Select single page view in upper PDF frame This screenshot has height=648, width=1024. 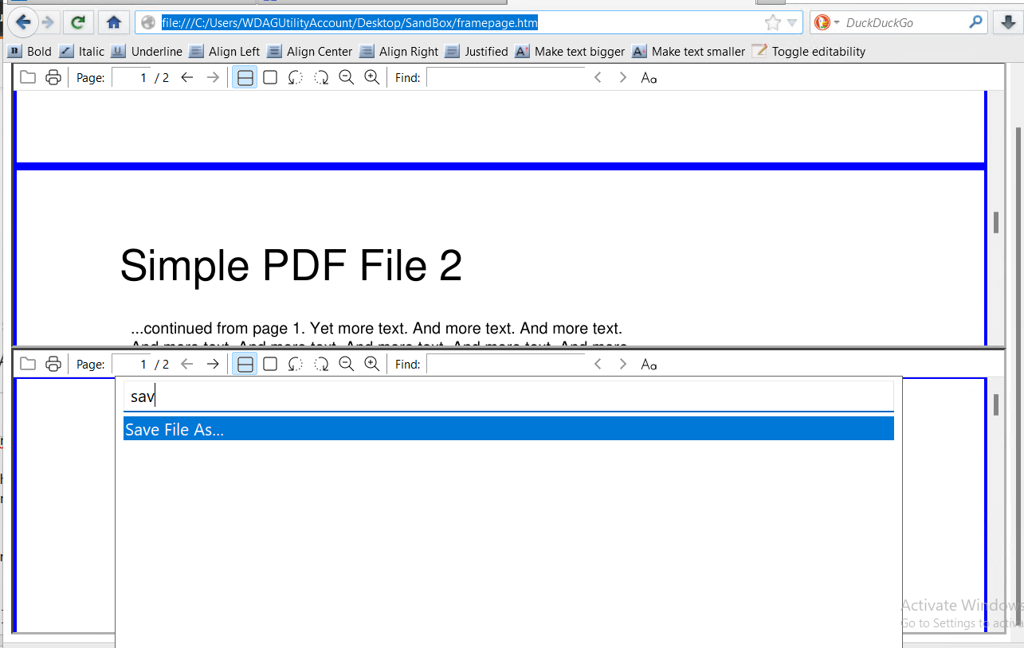[270, 77]
